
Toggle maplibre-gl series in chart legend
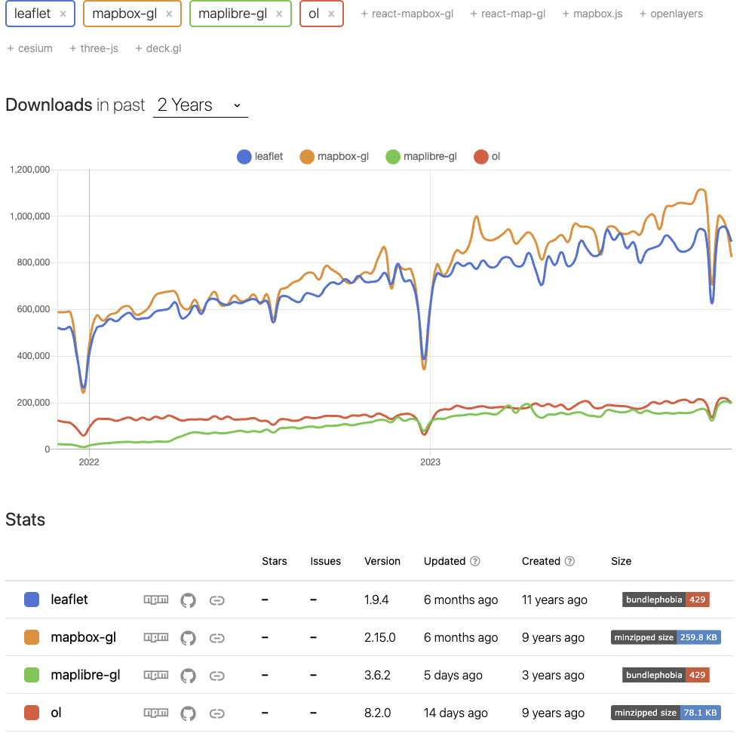click(422, 157)
